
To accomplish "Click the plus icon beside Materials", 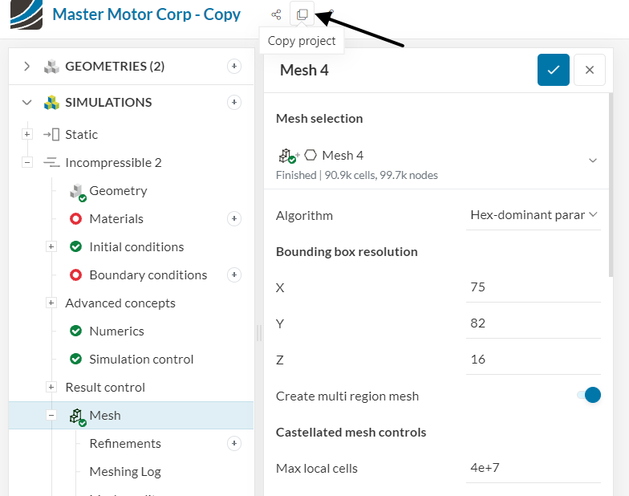I will pos(234,218).
